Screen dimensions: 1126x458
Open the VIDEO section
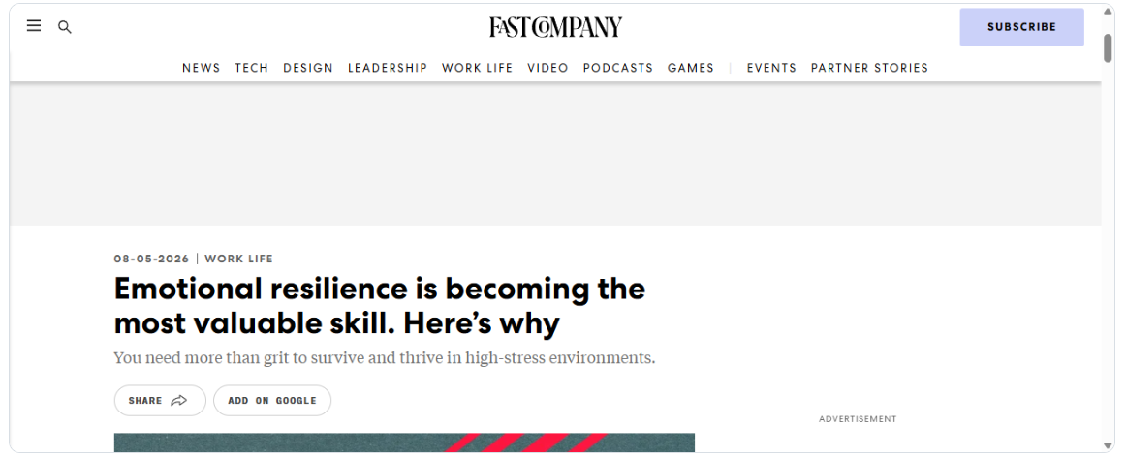(x=547, y=68)
